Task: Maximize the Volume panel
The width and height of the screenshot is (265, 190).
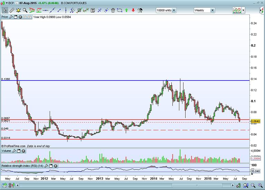Action: tap(19, 151)
